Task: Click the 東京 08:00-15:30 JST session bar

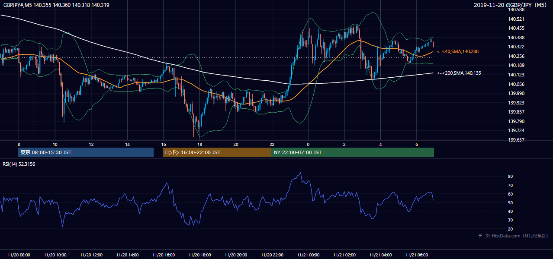Action: [x=86, y=152]
